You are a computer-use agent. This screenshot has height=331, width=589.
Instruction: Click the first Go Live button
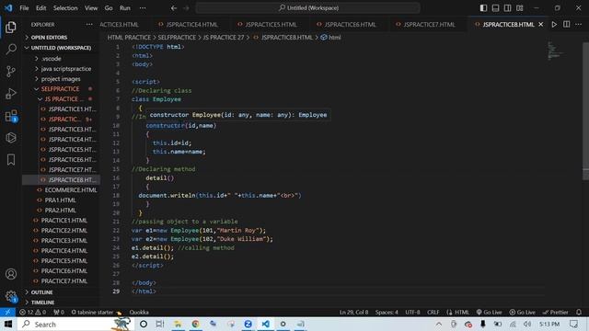pos(489,313)
